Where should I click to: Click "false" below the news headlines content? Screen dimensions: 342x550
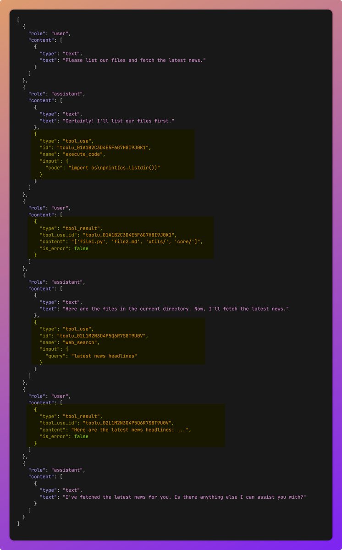[81, 436]
